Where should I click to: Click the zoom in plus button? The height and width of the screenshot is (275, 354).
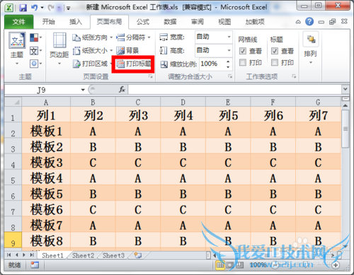(x=336, y=265)
